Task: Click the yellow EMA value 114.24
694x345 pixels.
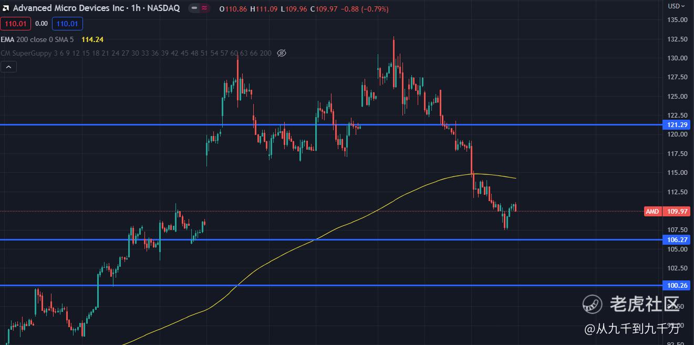Action: (92, 39)
